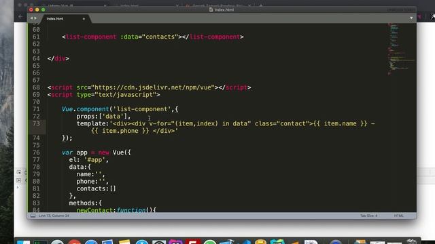Open the tab list dropdown arrow
Screen dimensions: 435x244
click(x=411, y=18)
